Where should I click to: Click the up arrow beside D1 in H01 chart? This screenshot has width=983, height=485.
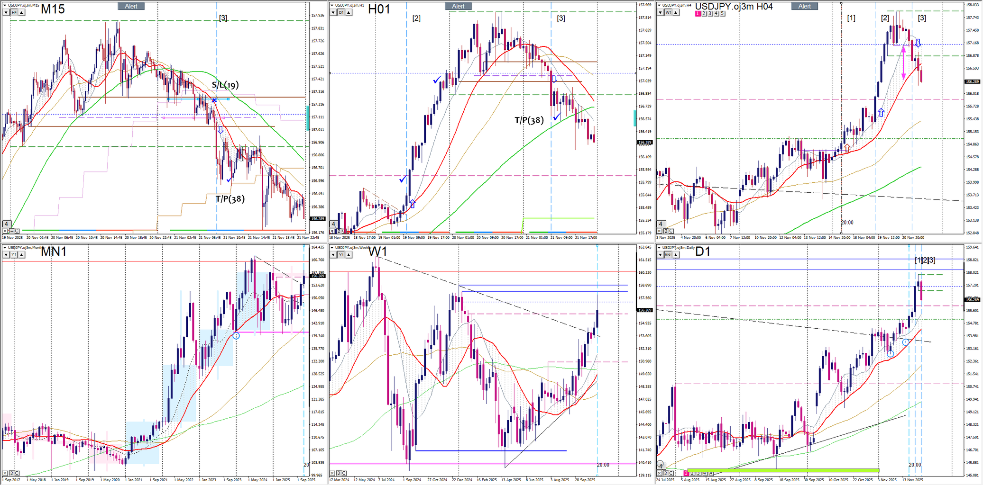coord(349,13)
